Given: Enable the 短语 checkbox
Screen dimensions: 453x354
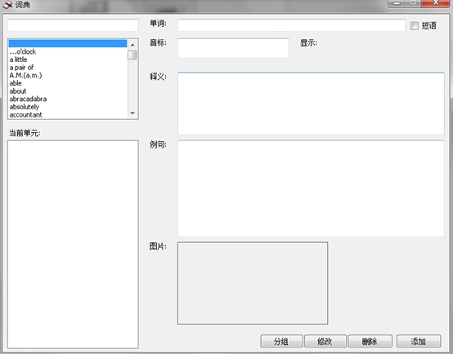Looking at the screenshot, I should 415,26.
